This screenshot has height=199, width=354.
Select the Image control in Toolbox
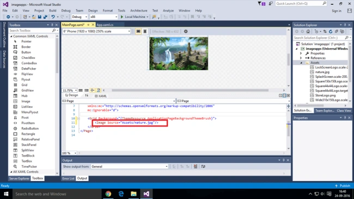coord(26,101)
